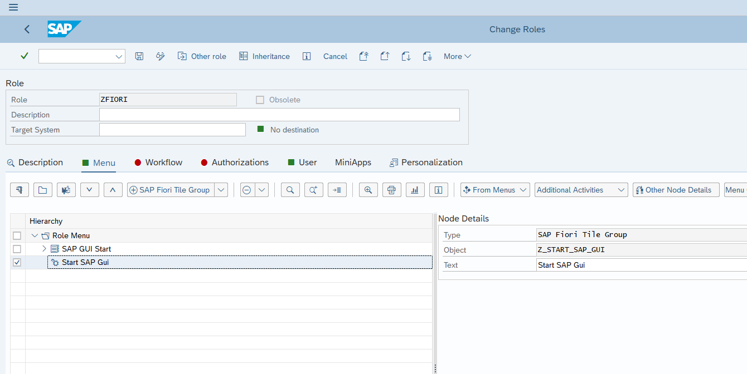Open the SAP Fiori Tile Group dropdown arrow

(x=221, y=190)
